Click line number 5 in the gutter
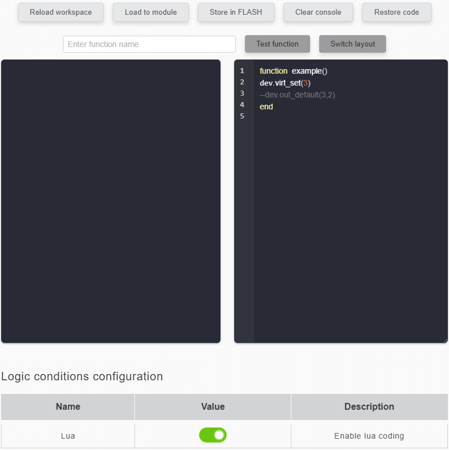Viewport: 449px width, 450px height. pyautogui.click(x=242, y=116)
